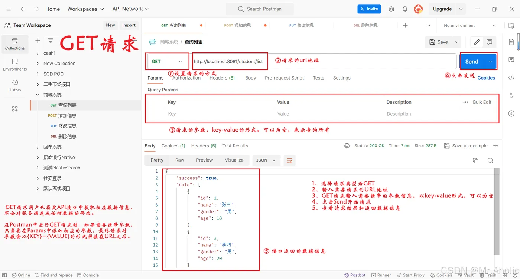The width and height of the screenshot is (520, 279).
Task: Open the Save options arrow
Action: coord(457,42)
